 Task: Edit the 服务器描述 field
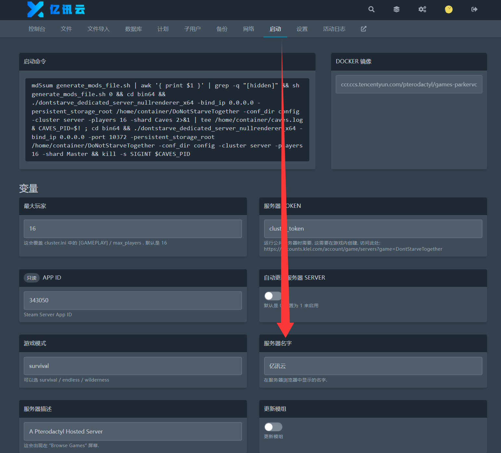point(133,431)
